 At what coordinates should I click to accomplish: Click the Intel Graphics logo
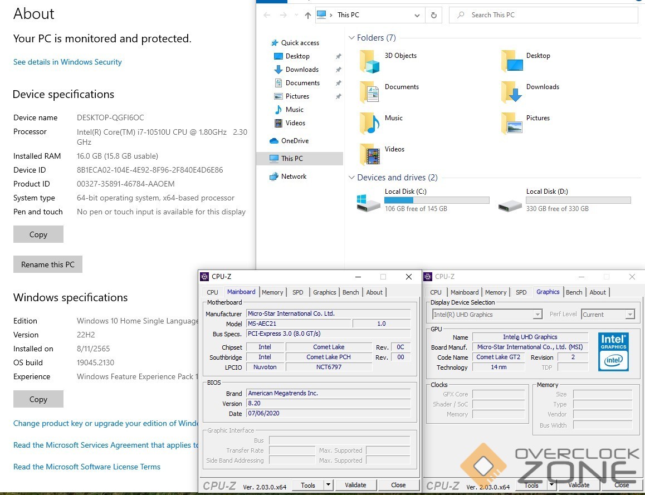[x=614, y=352]
